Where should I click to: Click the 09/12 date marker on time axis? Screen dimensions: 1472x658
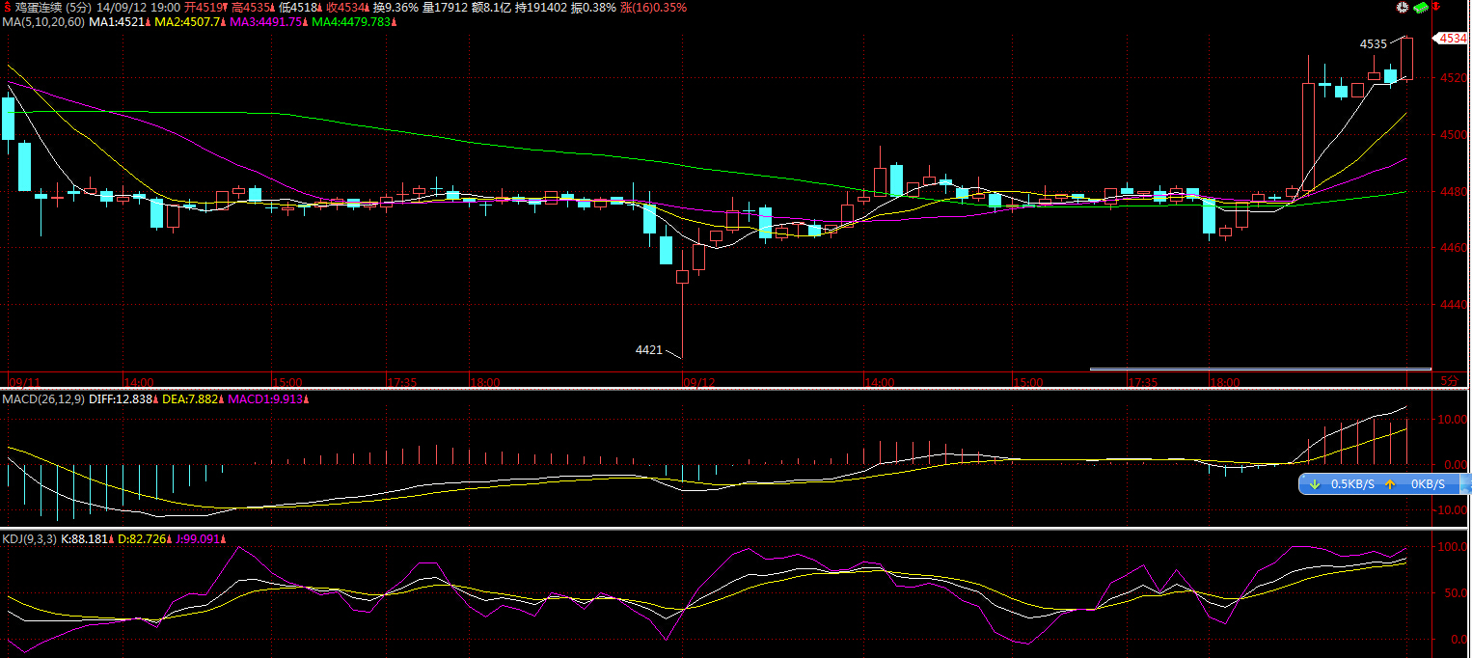(699, 382)
